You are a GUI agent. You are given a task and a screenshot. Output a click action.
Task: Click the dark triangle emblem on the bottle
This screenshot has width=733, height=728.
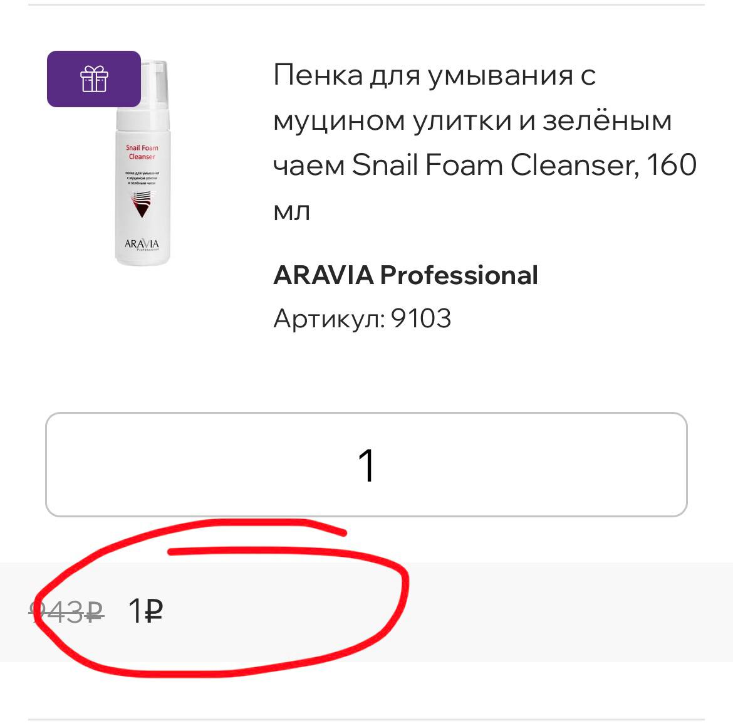(141, 204)
